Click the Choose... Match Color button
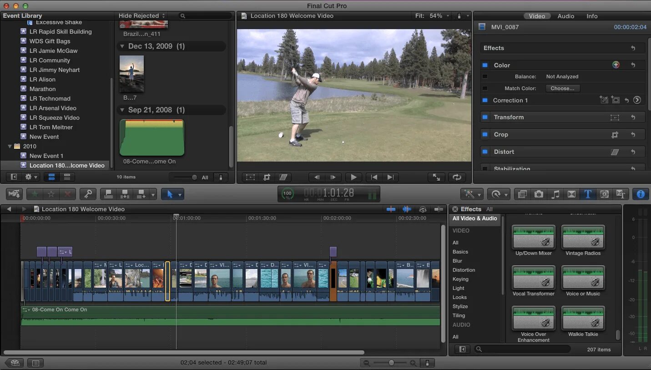Image resolution: width=651 pixels, height=370 pixels. point(563,88)
